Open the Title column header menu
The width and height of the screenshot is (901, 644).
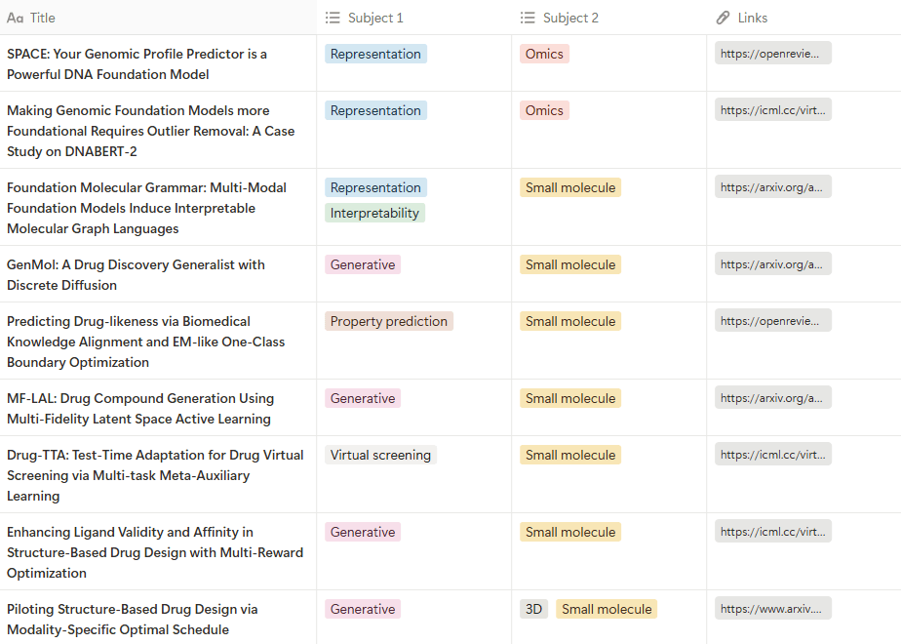click(158, 18)
